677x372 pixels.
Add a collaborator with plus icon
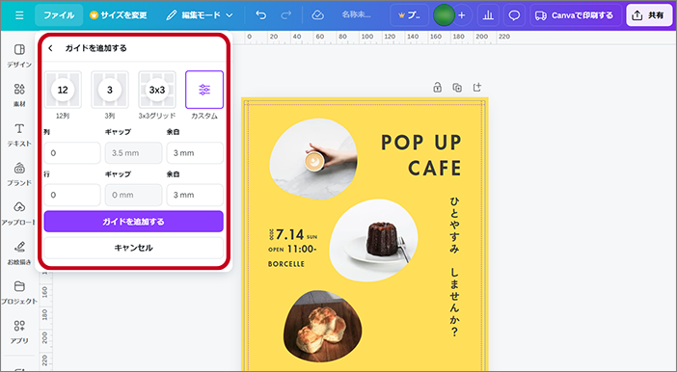tap(462, 15)
